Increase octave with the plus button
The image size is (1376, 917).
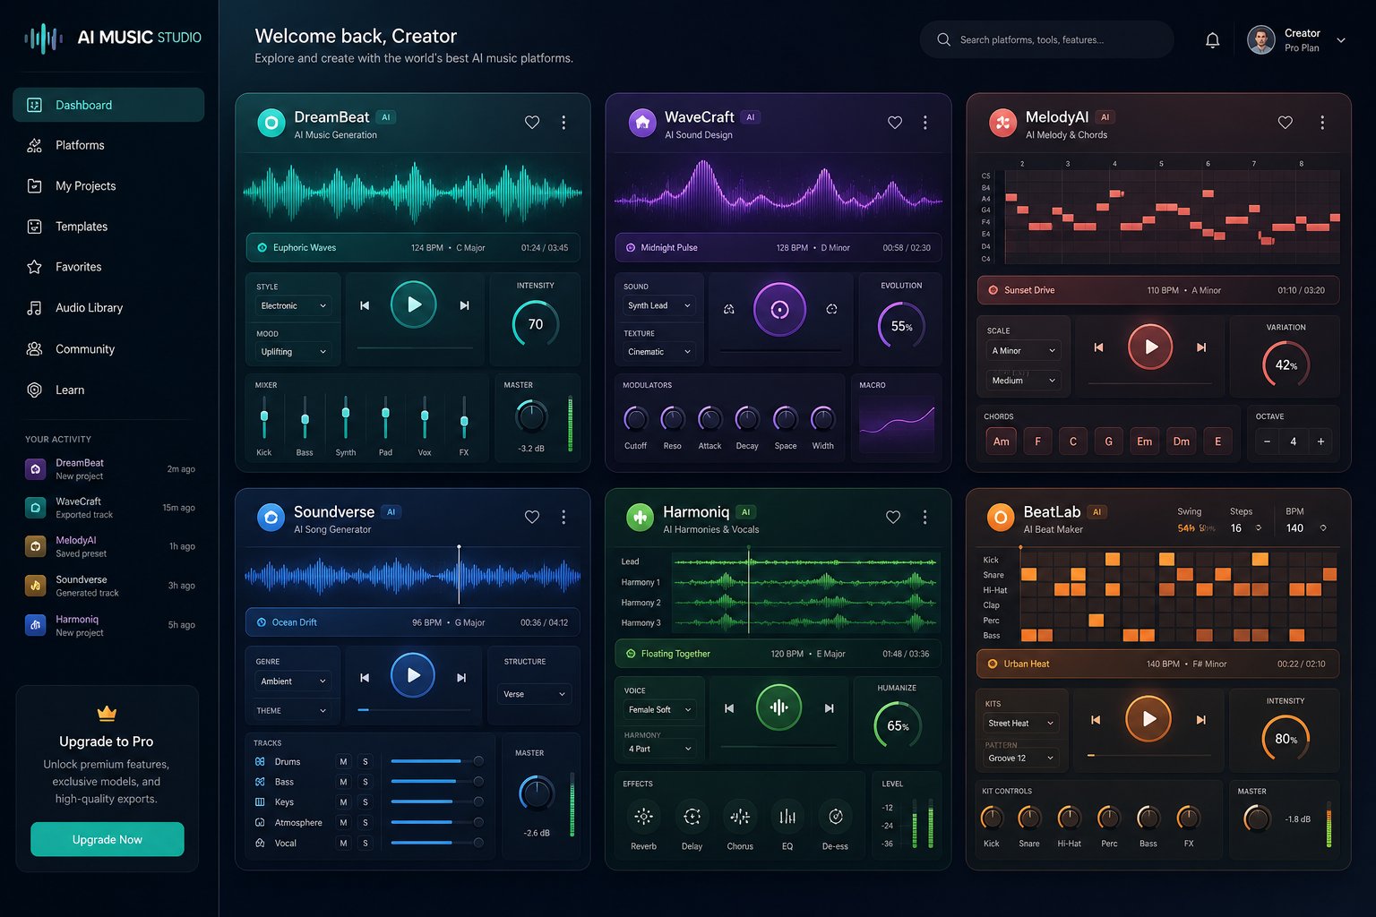[1320, 441]
